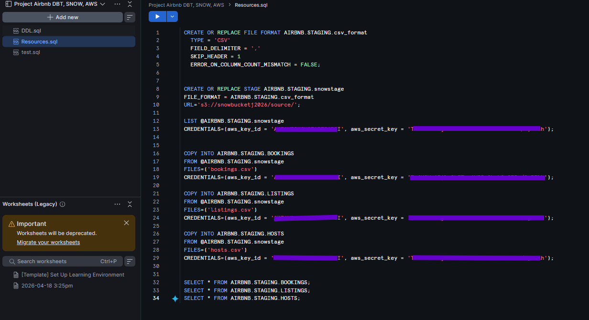Click ERROR_ON_COLUMN_COUNT_MISMATCH text on line 5
The width and height of the screenshot is (589, 320).
pyautogui.click(x=240, y=64)
